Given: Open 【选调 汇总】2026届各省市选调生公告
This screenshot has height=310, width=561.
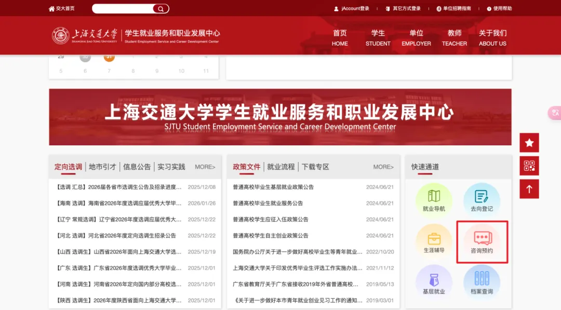Looking at the screenshot, I should (119, 187).
